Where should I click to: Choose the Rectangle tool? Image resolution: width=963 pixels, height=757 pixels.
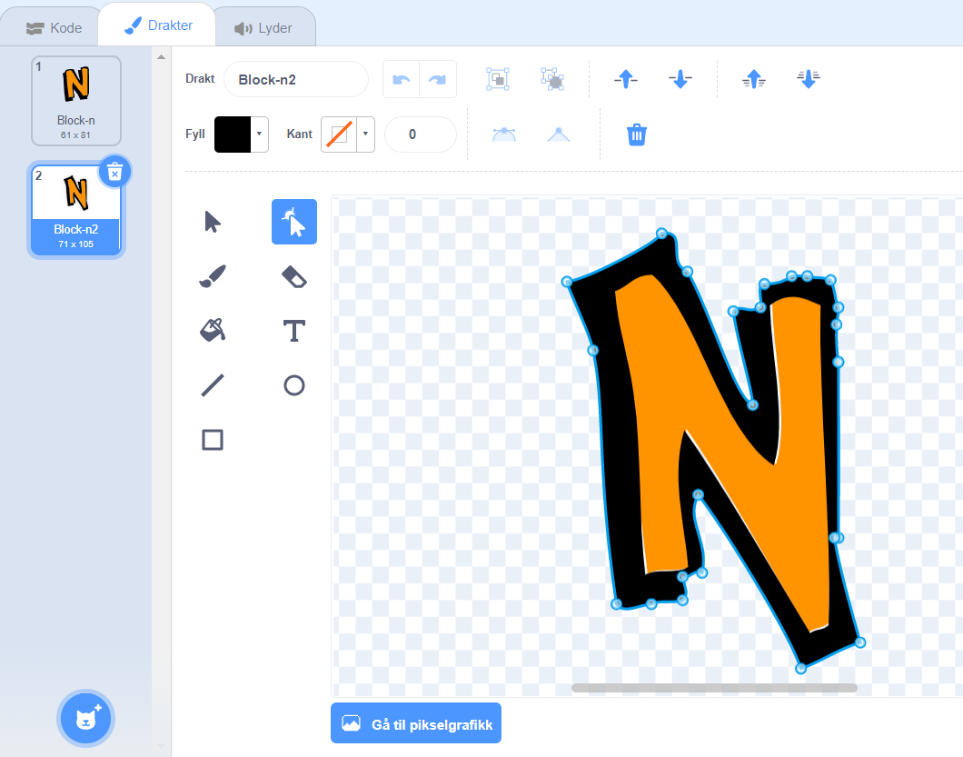pyautogui.click(x=213, y=440)
